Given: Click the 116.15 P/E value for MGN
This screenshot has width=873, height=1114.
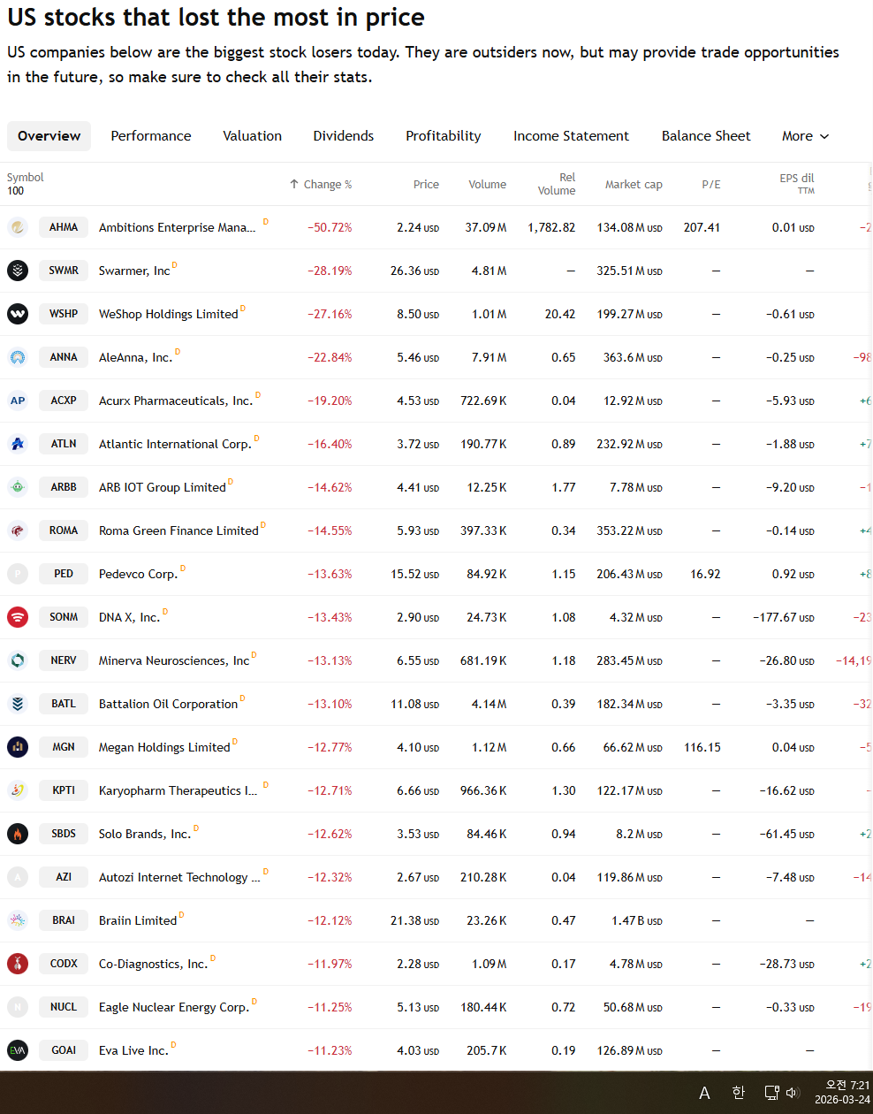Looking at the screenshot, I should point(702,747).
